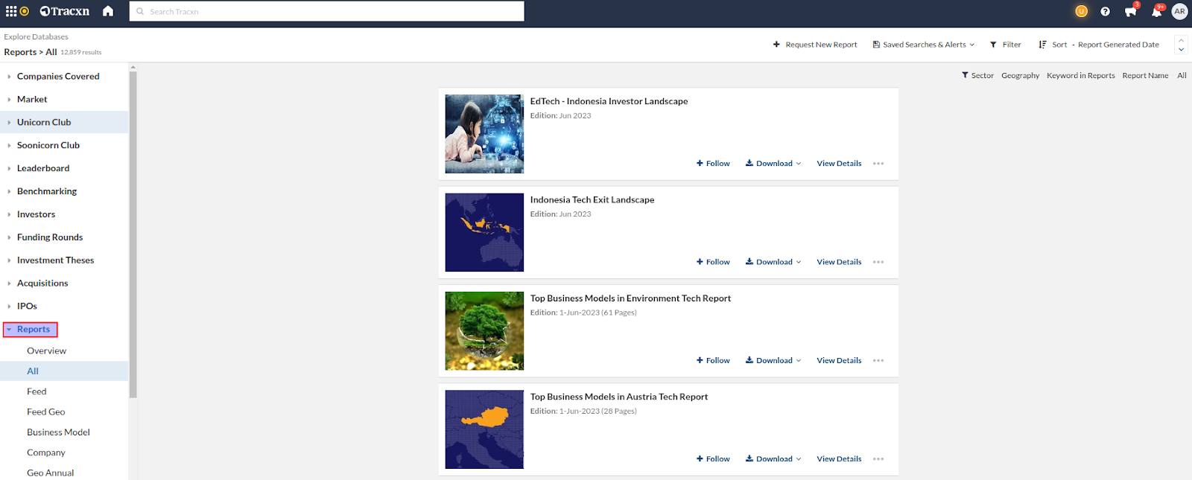Open the help question mark icon
The width and height of the screenshot is (1192, 480).
point(1105,11)
